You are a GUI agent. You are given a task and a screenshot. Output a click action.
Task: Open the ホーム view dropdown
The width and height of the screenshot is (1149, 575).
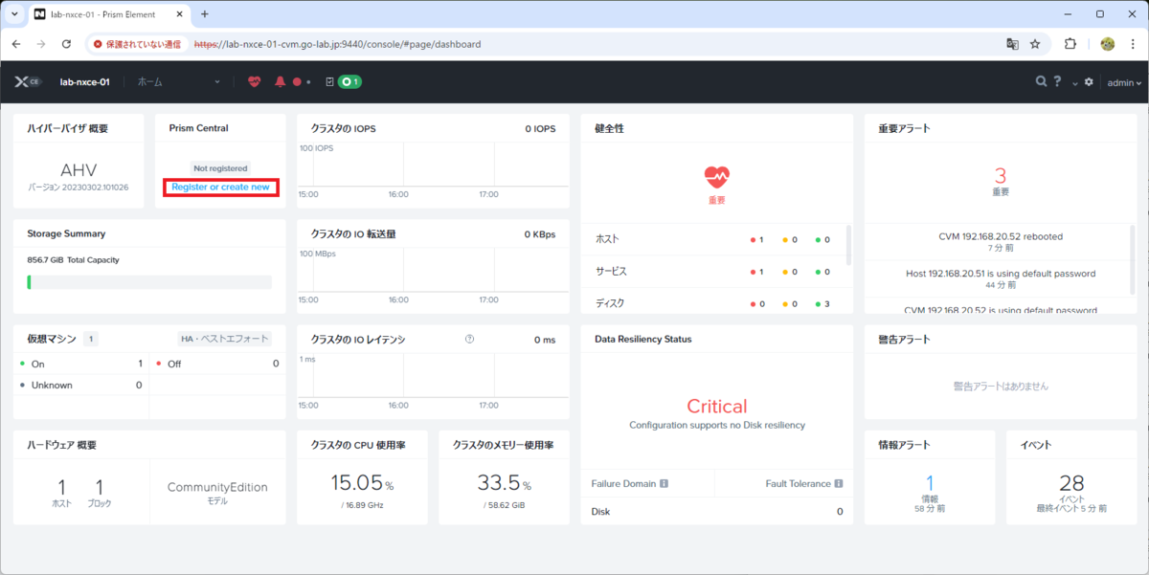tap(178, 82)
